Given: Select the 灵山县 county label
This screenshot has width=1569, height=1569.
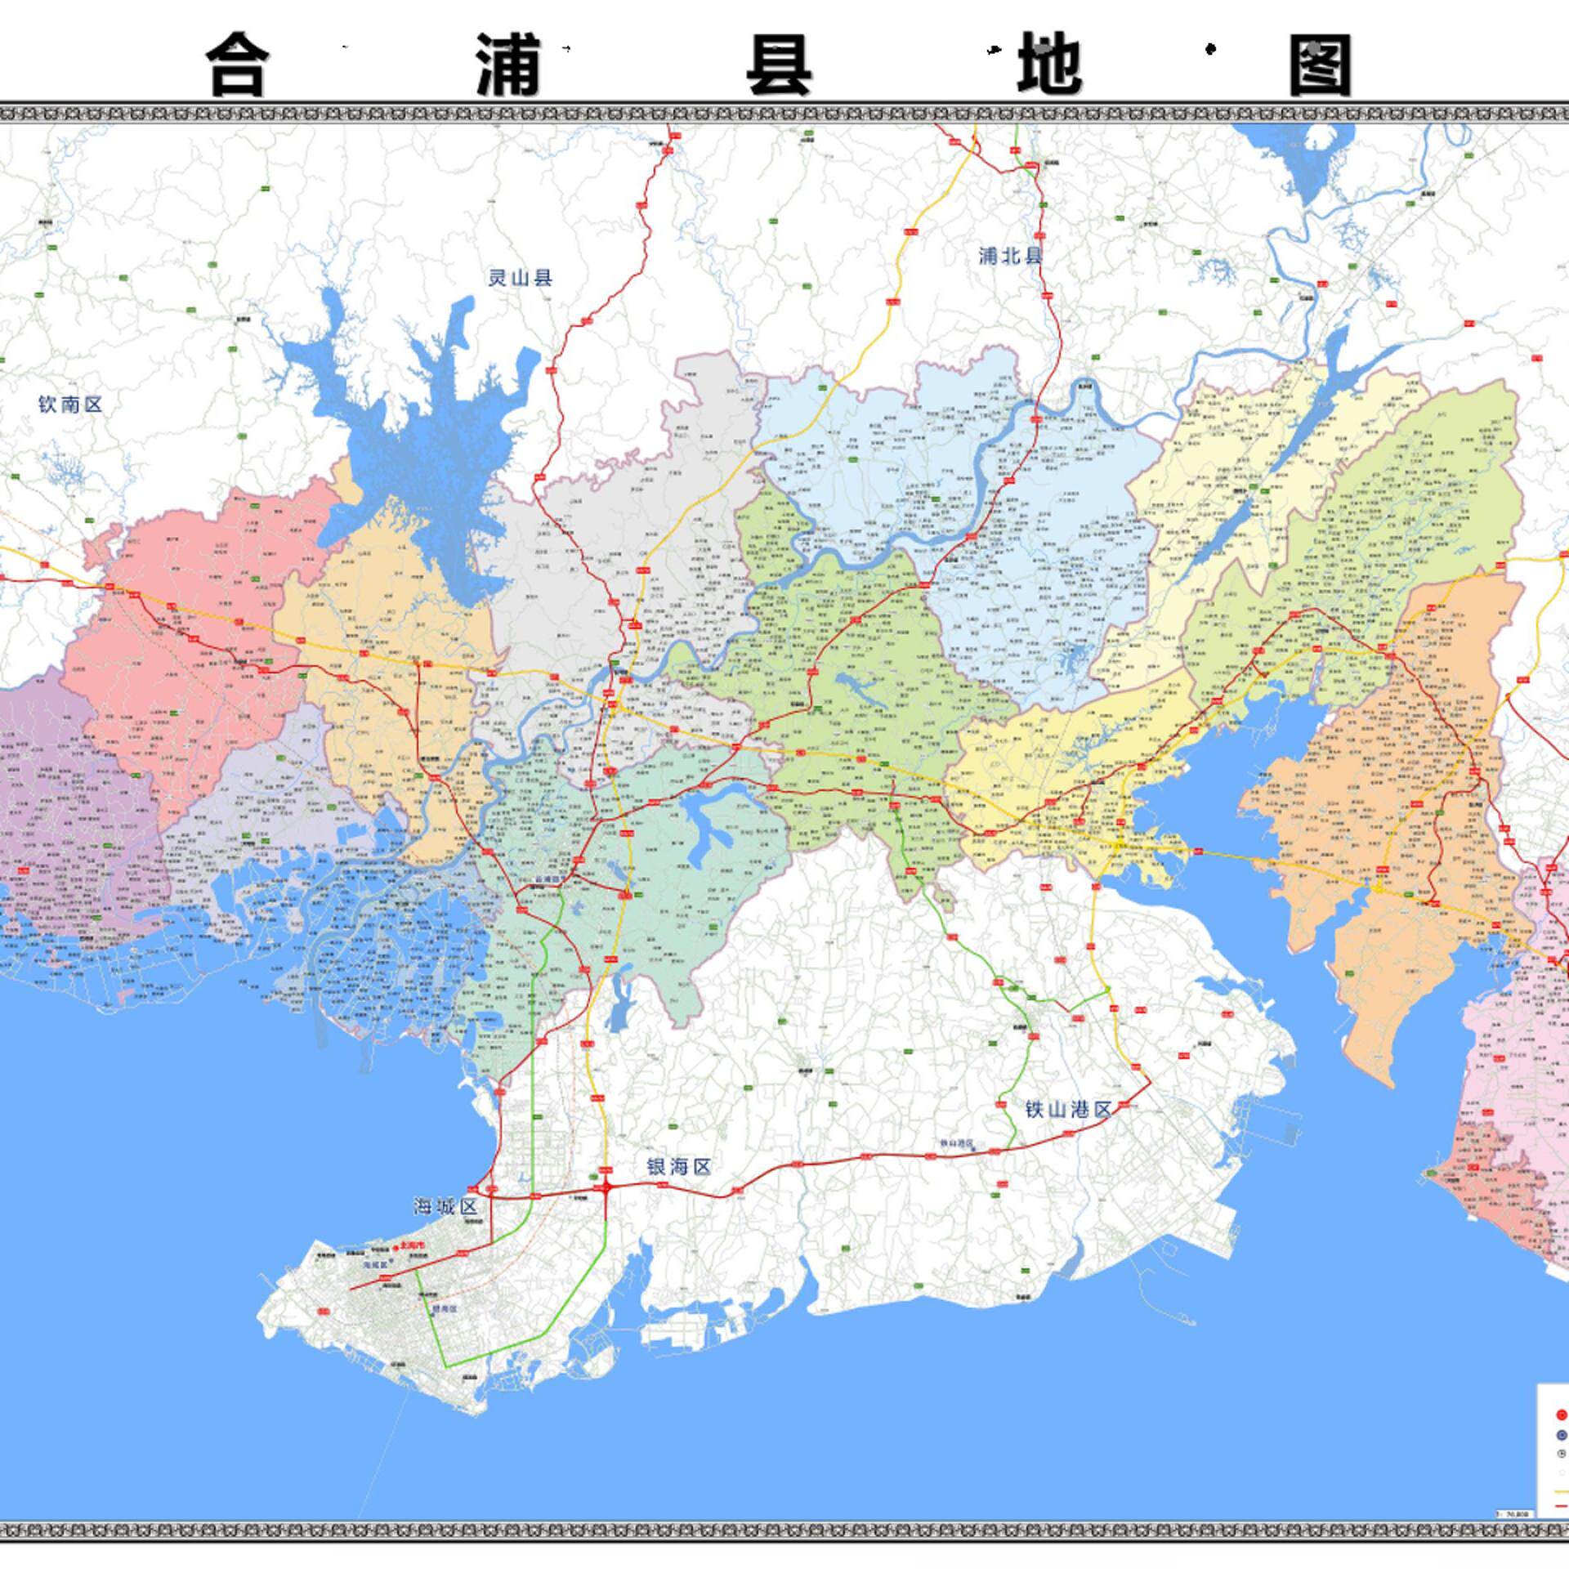Looking at the screenshot, I should coord(521,278).
